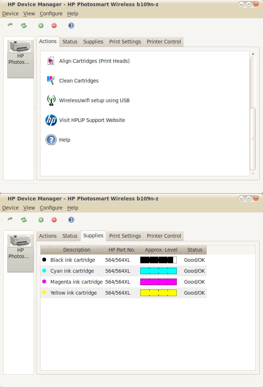Open Print Settings tab in upper window
263x387 pixels.
125,42
